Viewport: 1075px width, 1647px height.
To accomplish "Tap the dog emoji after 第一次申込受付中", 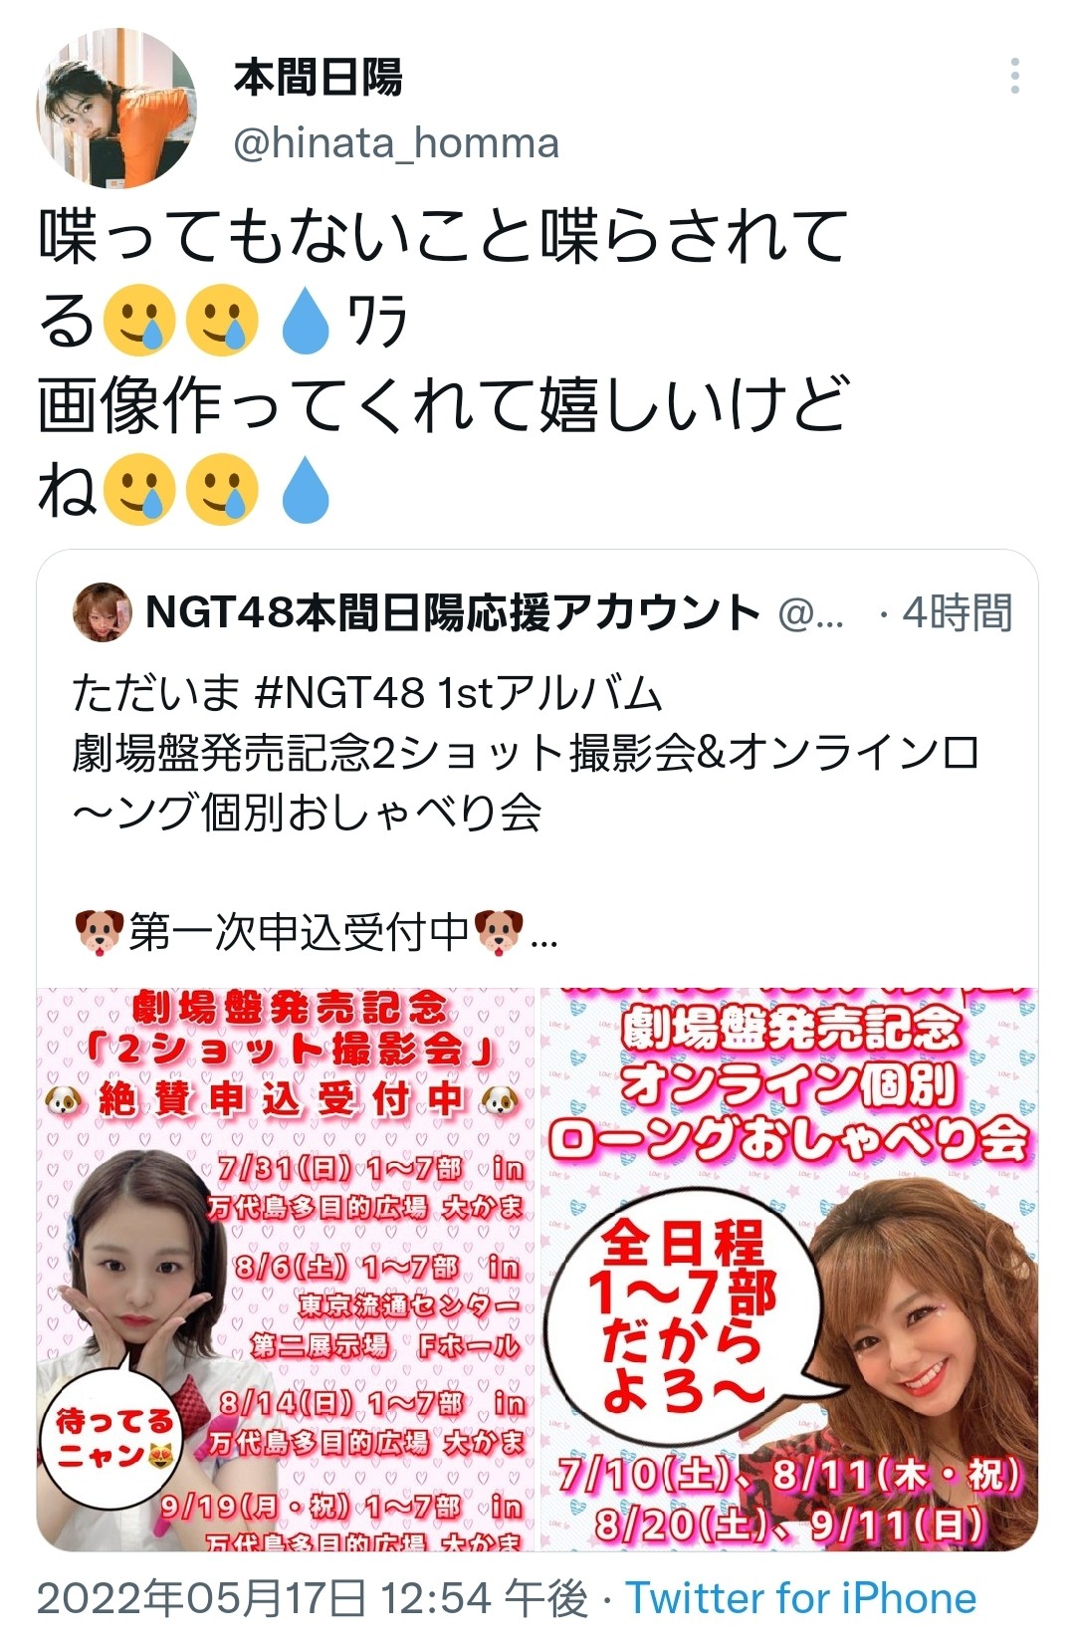I will 499,932.
